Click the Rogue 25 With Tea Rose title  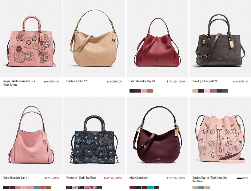[81, 178]
